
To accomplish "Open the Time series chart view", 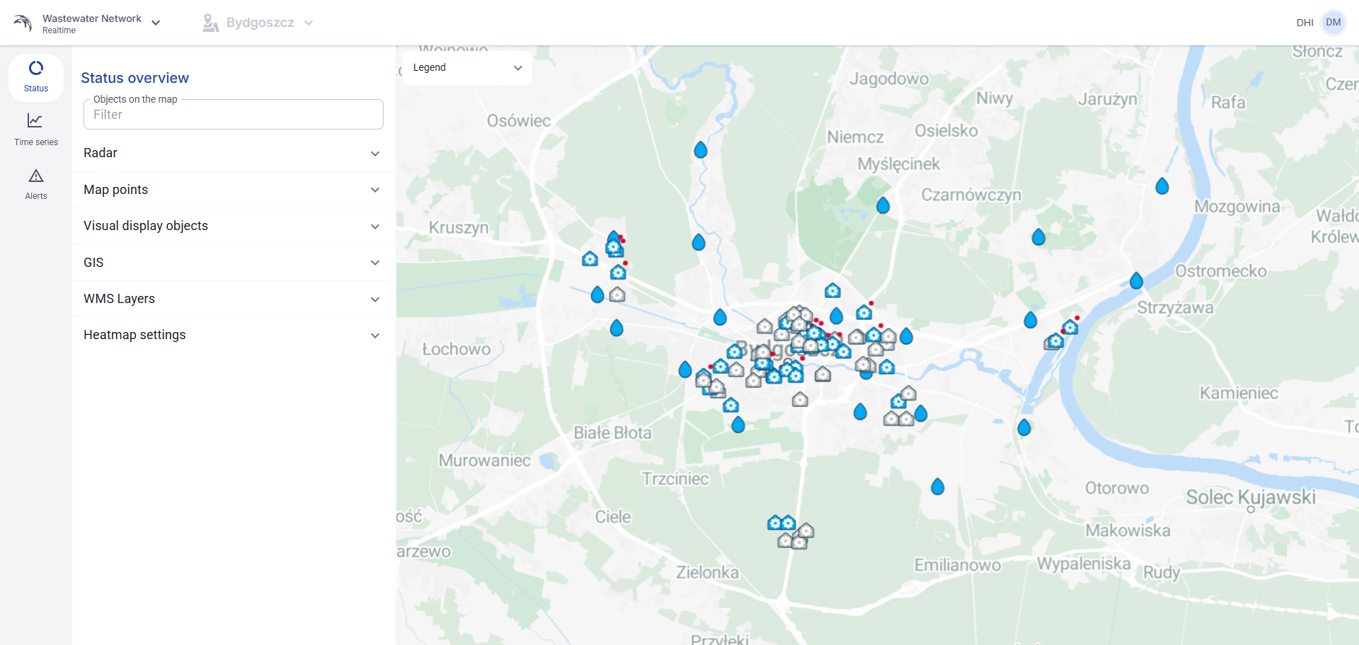I will (36, 131).
